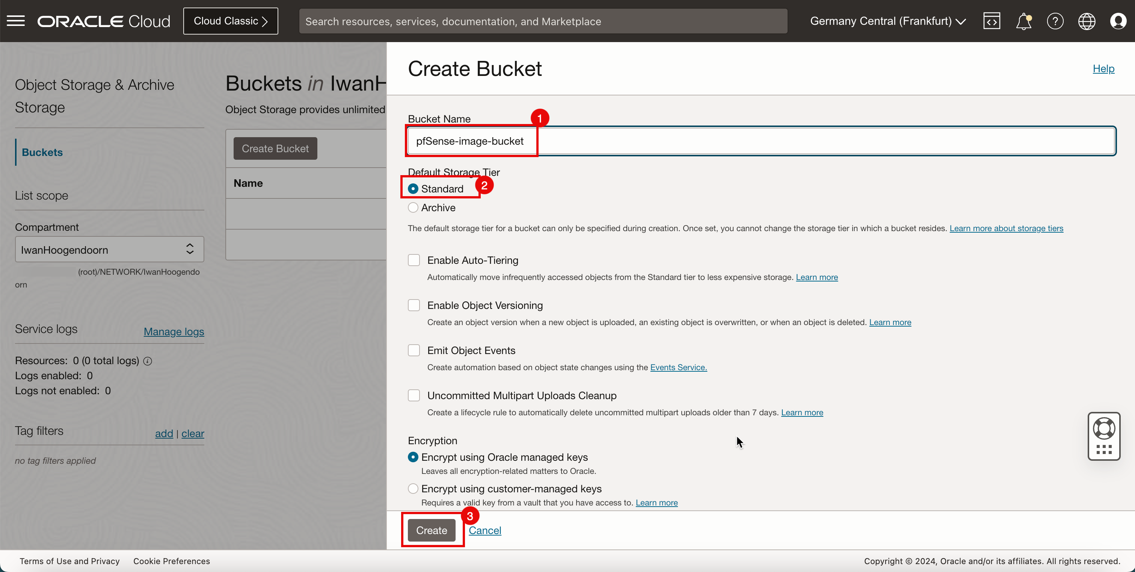Expand the Germany Central region dropdown
Viewport: 1135px width, 572px height.
[x=887, y=21]
